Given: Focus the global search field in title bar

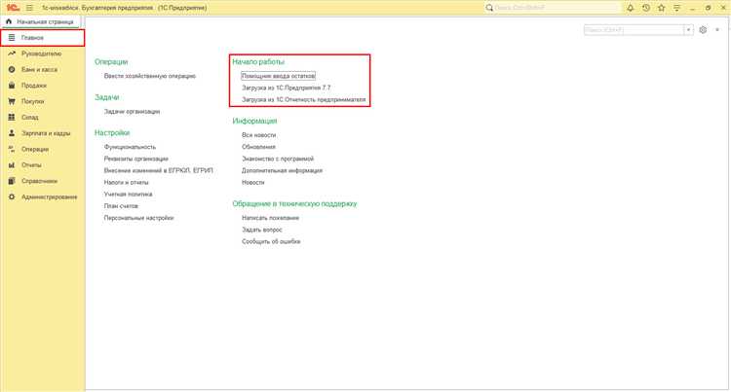Looking at the screenshot, I should (553, 8).
